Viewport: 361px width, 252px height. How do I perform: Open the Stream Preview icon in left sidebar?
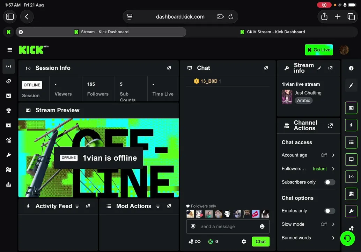(x=8, y=125)
